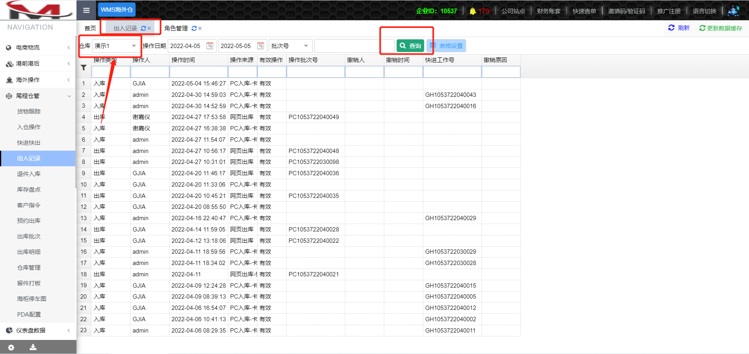Reload the 角色管理 tab via refresh icon
The image size is (749, 354).
coord(194,28)
